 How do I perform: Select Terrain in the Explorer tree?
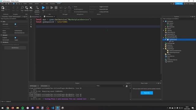171,25
